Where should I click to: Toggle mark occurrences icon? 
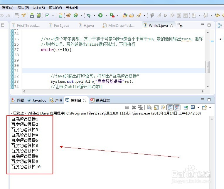(x=159, y=15)
